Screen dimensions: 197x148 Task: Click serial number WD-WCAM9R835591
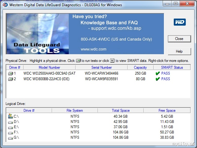click(x=102, y=79)
